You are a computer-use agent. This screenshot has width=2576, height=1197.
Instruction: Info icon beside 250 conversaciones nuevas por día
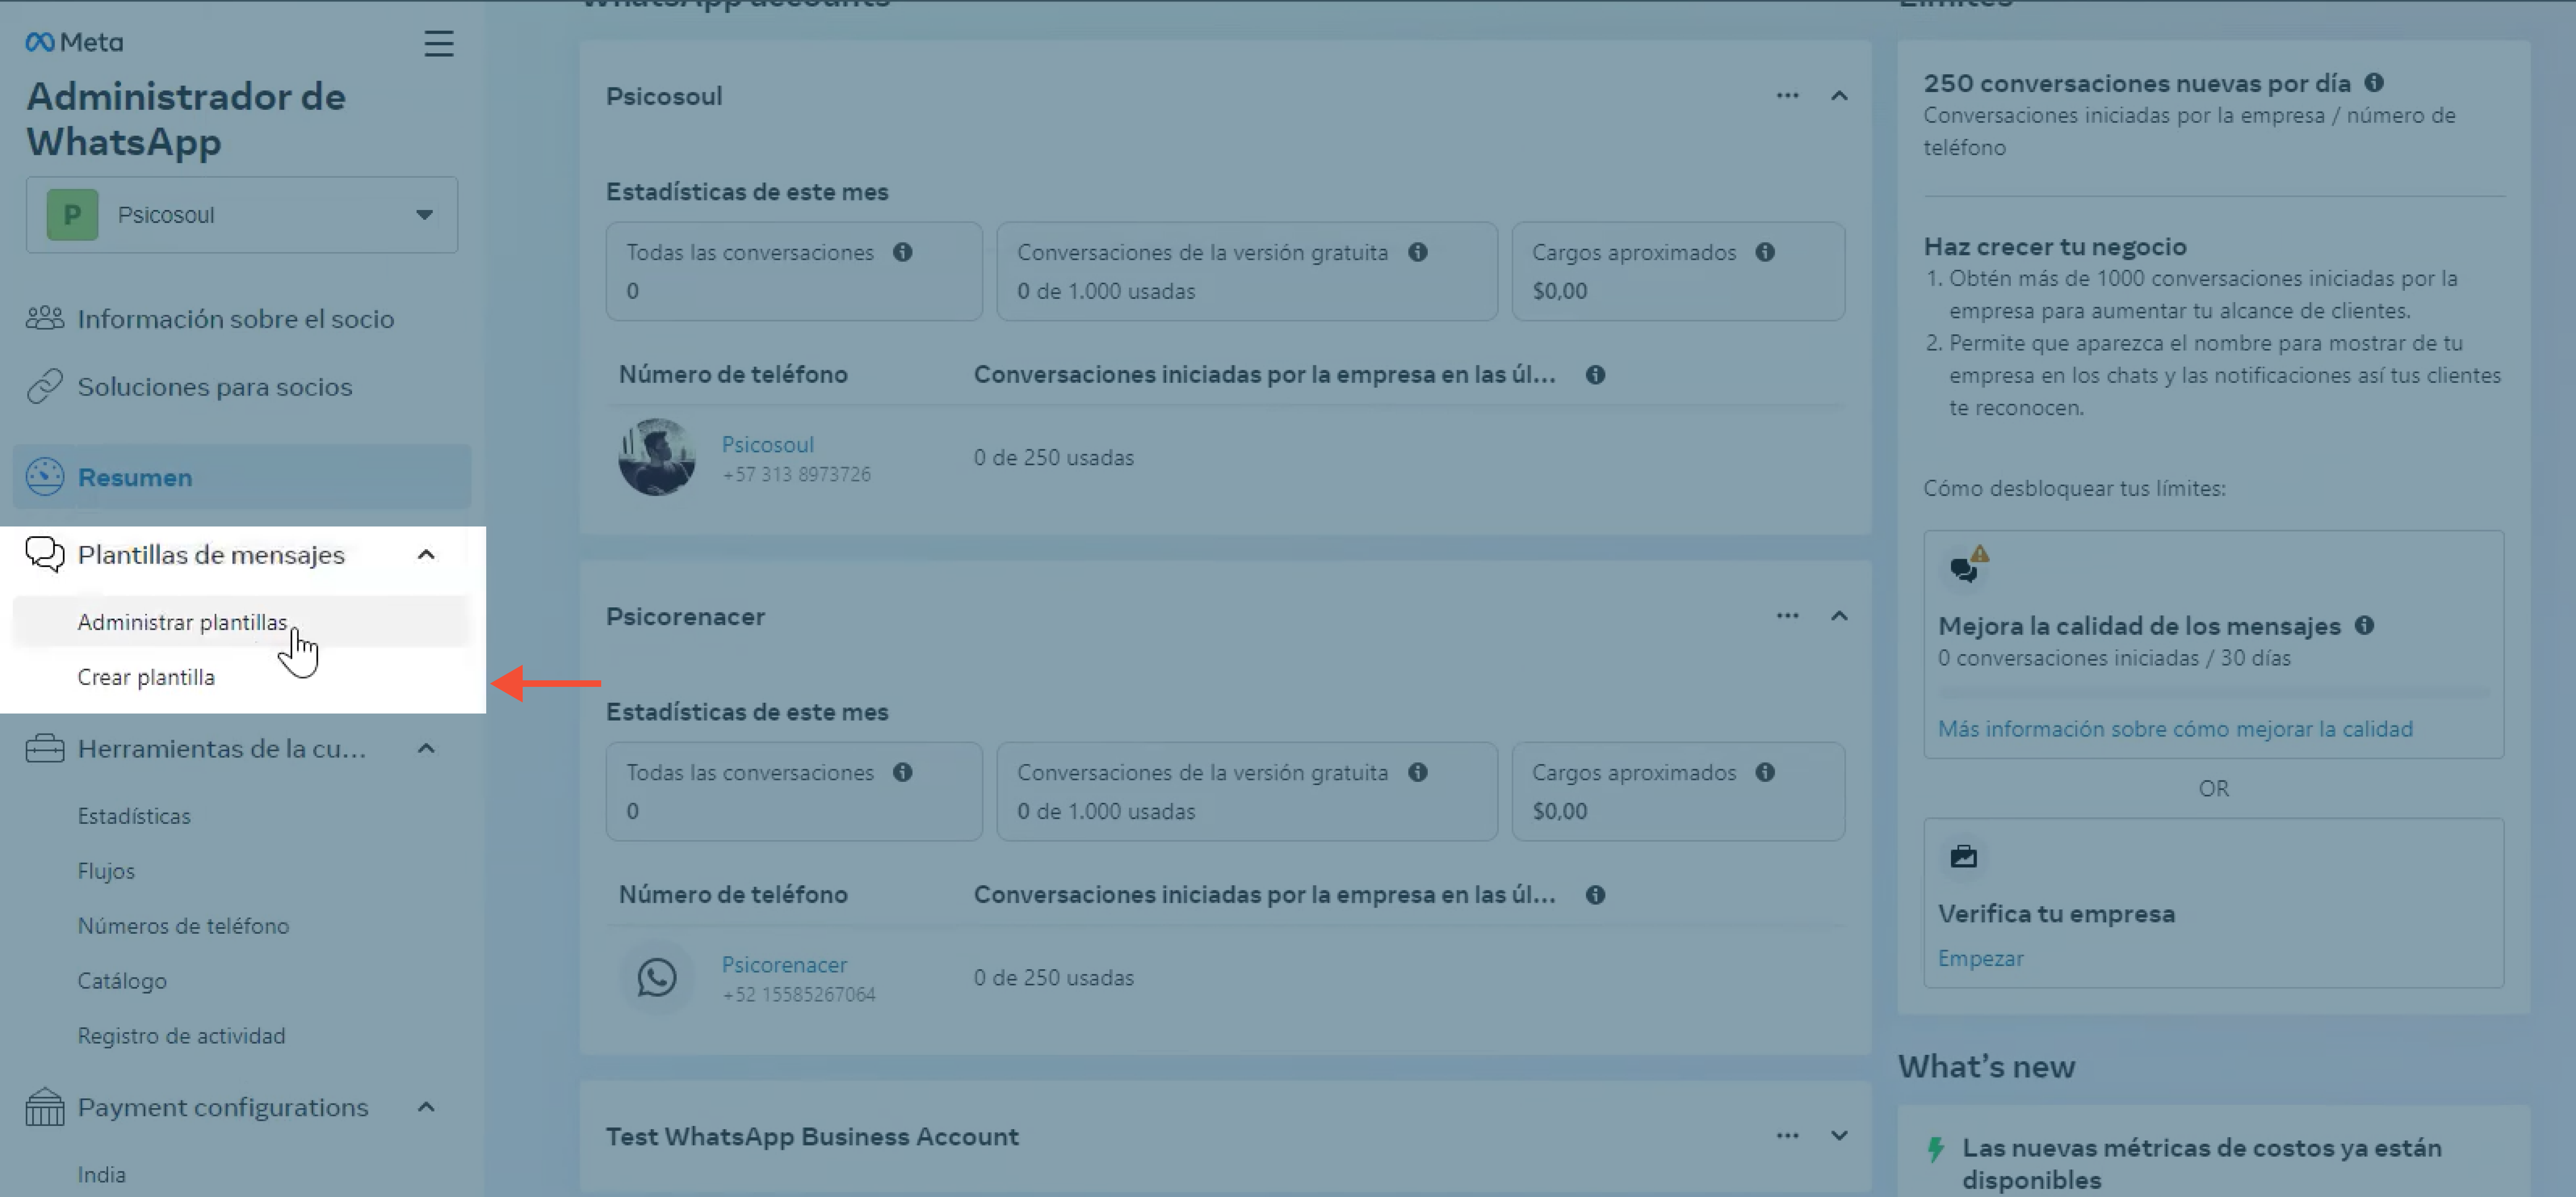tap(2375, 83)
